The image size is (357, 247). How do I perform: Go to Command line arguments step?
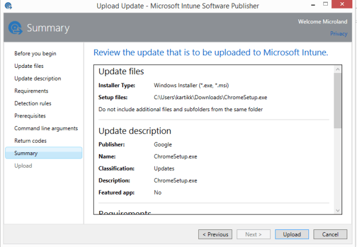46,128
